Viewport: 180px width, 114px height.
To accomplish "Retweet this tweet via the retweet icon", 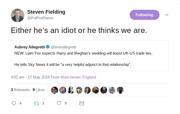I will tap(36, 103).
